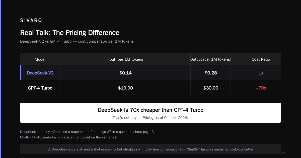Click the $0.28 output price cell
This screenshot has width=301, height=158.
211,73
